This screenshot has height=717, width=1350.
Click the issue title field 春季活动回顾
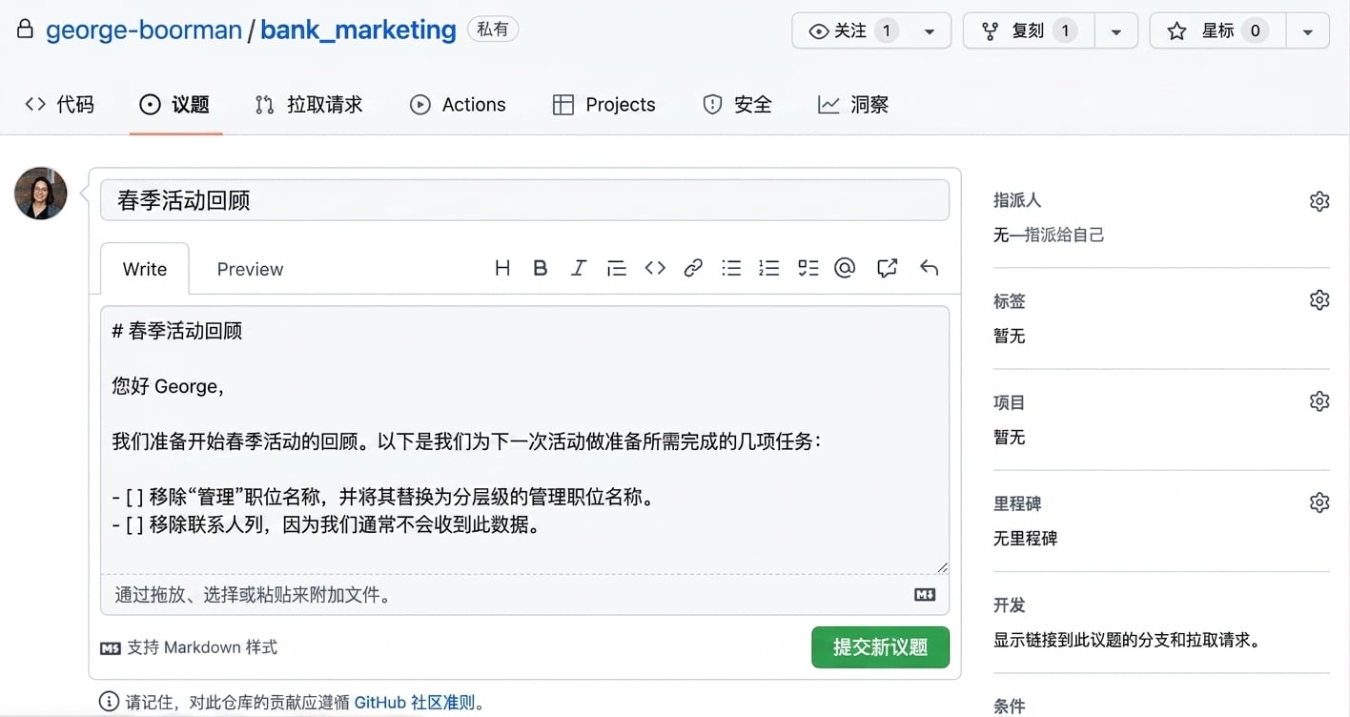tap(524, 200)
